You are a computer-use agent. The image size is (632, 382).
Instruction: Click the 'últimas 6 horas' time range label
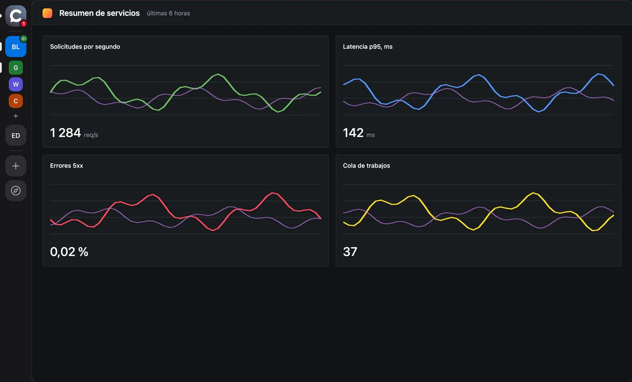[x=169, y=13]
